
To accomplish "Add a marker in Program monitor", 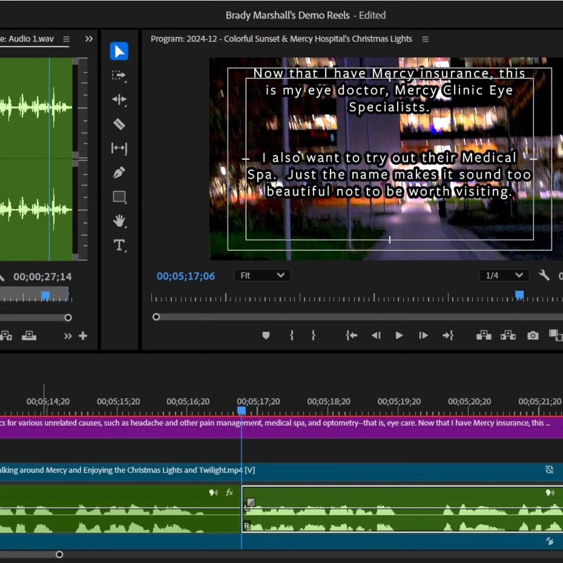I will tap(266, 335).
